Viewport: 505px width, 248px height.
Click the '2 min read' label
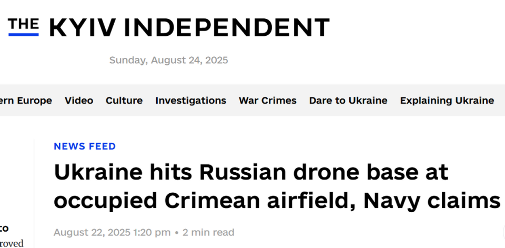[208, 232]
